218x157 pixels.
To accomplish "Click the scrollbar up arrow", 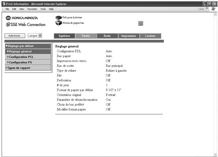I will pyautogui.click(x=215, y=14).
